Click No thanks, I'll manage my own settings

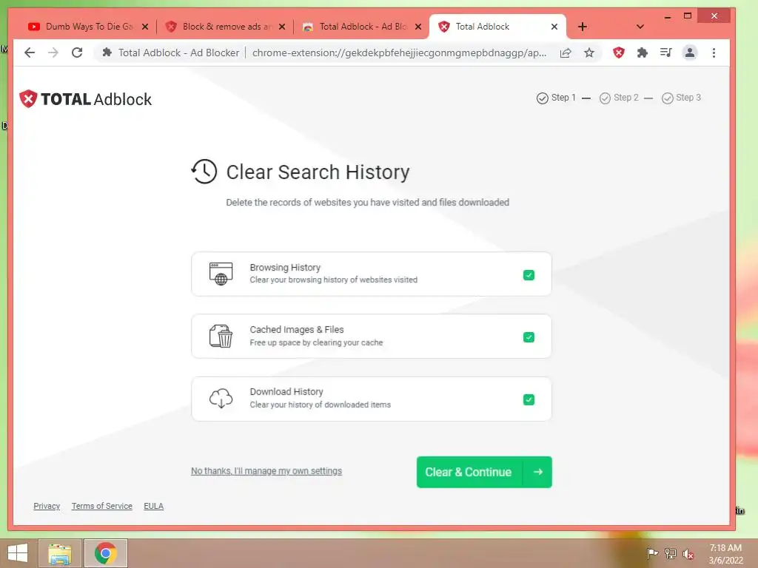(266, 471)
